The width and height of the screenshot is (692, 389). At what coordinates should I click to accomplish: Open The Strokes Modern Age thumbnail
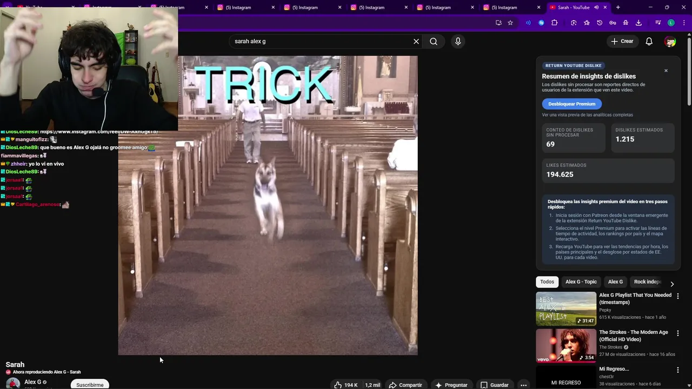click(x=566, y=346)
